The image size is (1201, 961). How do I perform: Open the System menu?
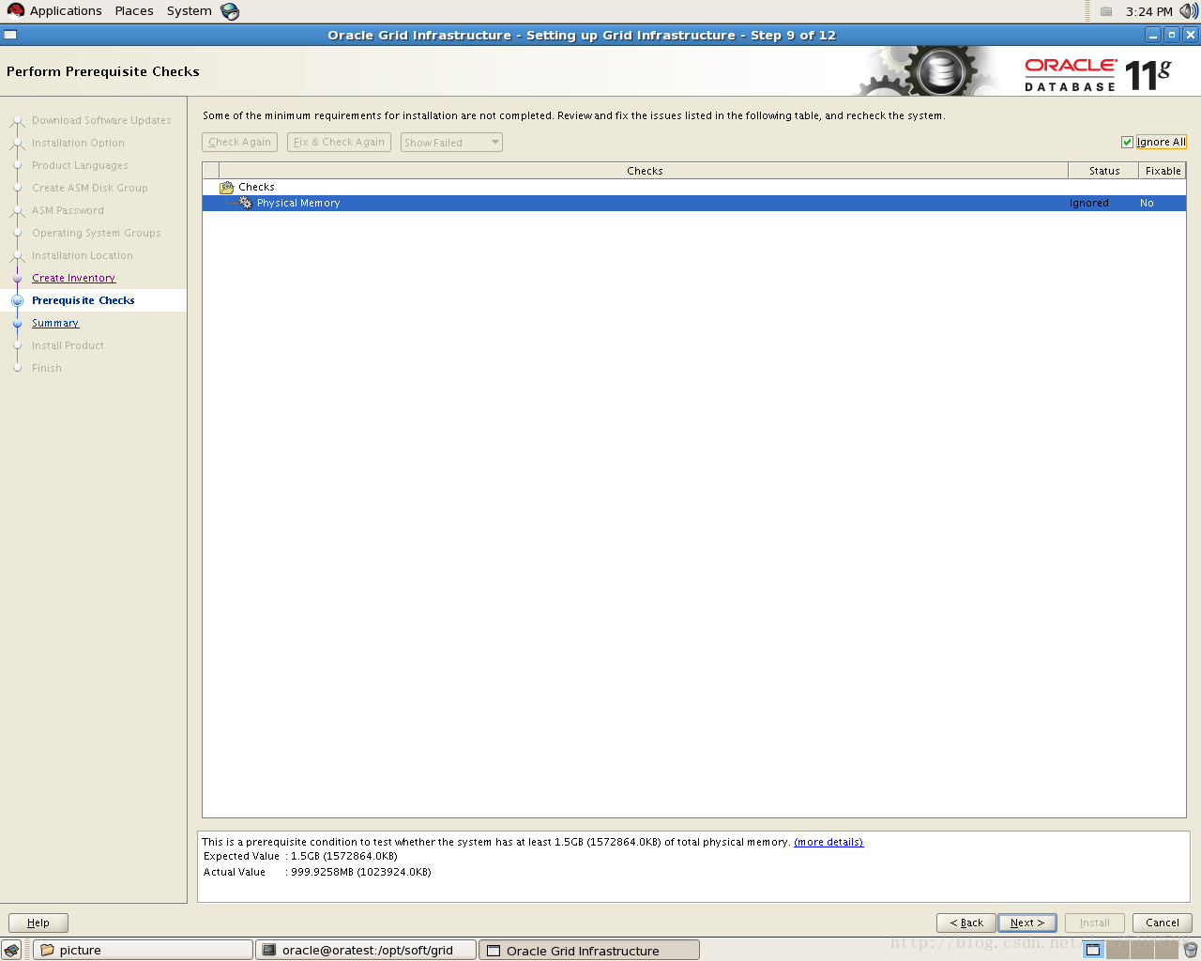coord(190,11)
